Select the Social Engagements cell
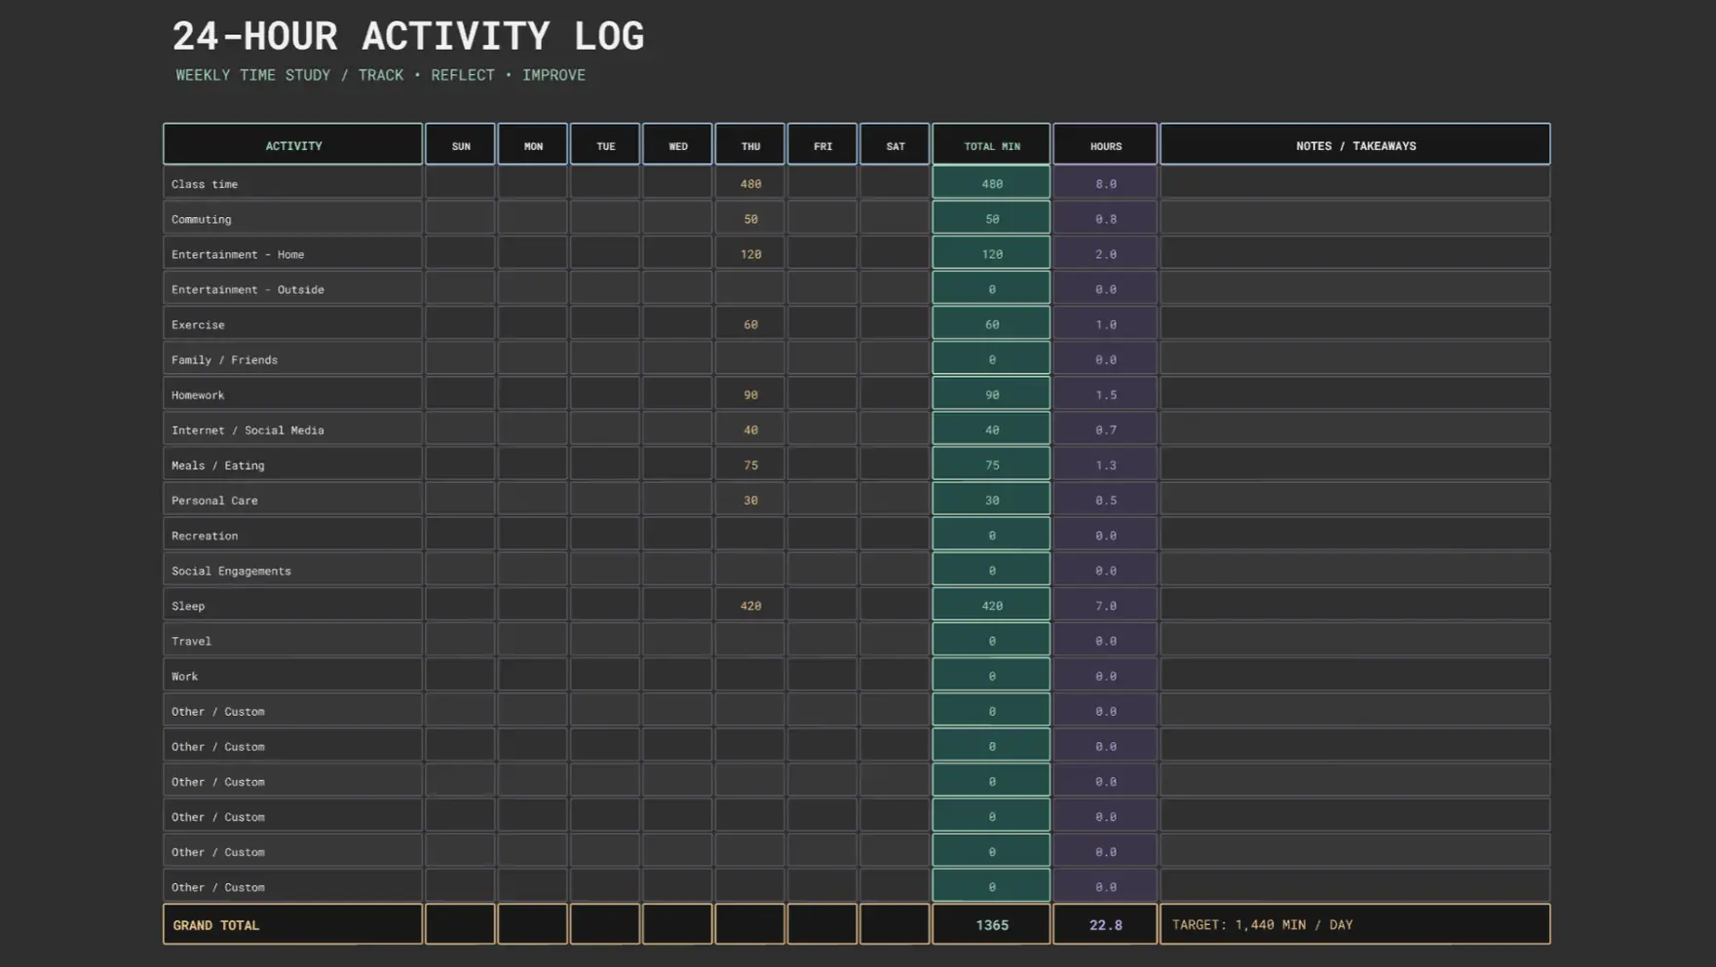The image size is (1716, 967). pos(292,570)
